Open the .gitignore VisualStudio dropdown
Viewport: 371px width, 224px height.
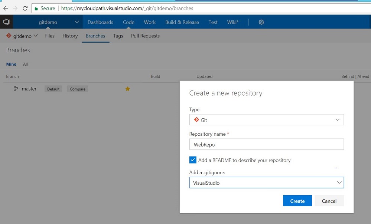[266, 183]
